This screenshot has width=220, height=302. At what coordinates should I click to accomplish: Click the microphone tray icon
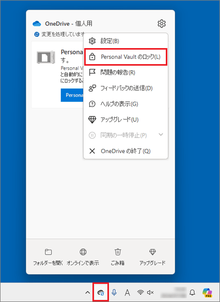tap(114, 293)
